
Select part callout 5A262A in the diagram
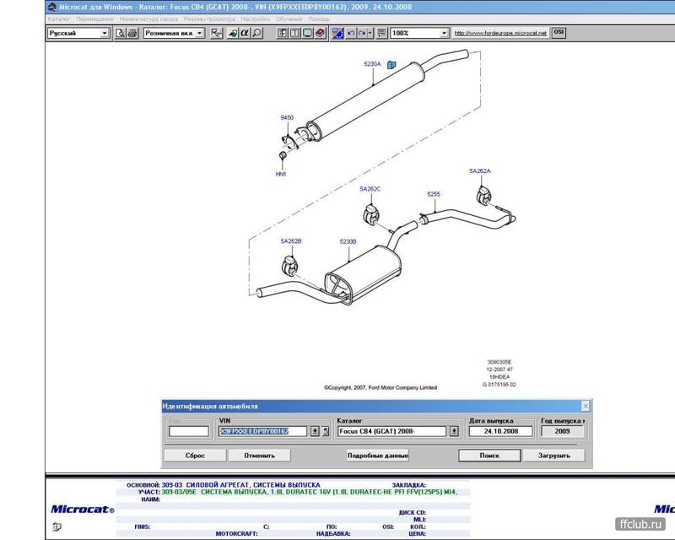479,171
